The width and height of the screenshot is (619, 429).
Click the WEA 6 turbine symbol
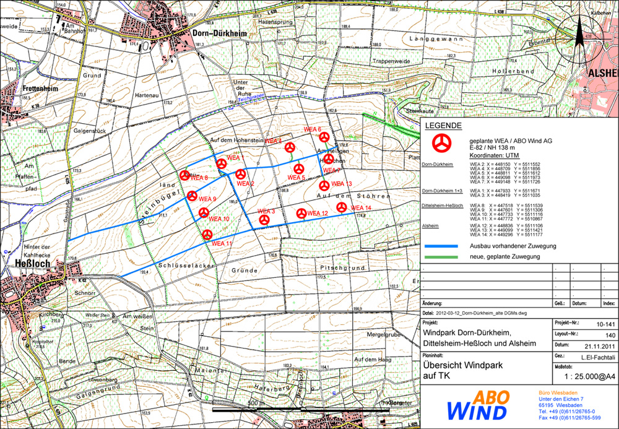pyautogui.click(x=324, y=137)
